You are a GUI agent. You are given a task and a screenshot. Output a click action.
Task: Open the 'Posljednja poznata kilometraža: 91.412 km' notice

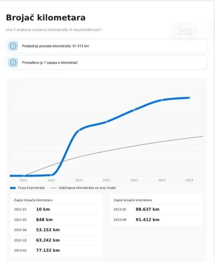(x=107, y=46)
